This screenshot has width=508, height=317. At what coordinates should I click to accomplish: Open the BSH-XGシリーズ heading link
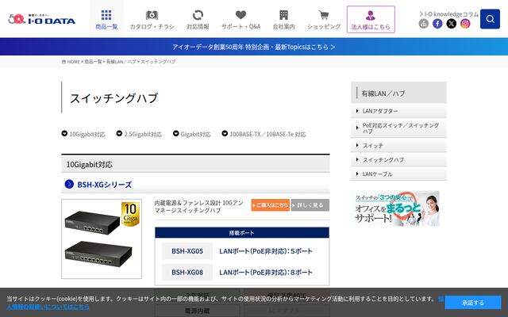click(104, 185)
